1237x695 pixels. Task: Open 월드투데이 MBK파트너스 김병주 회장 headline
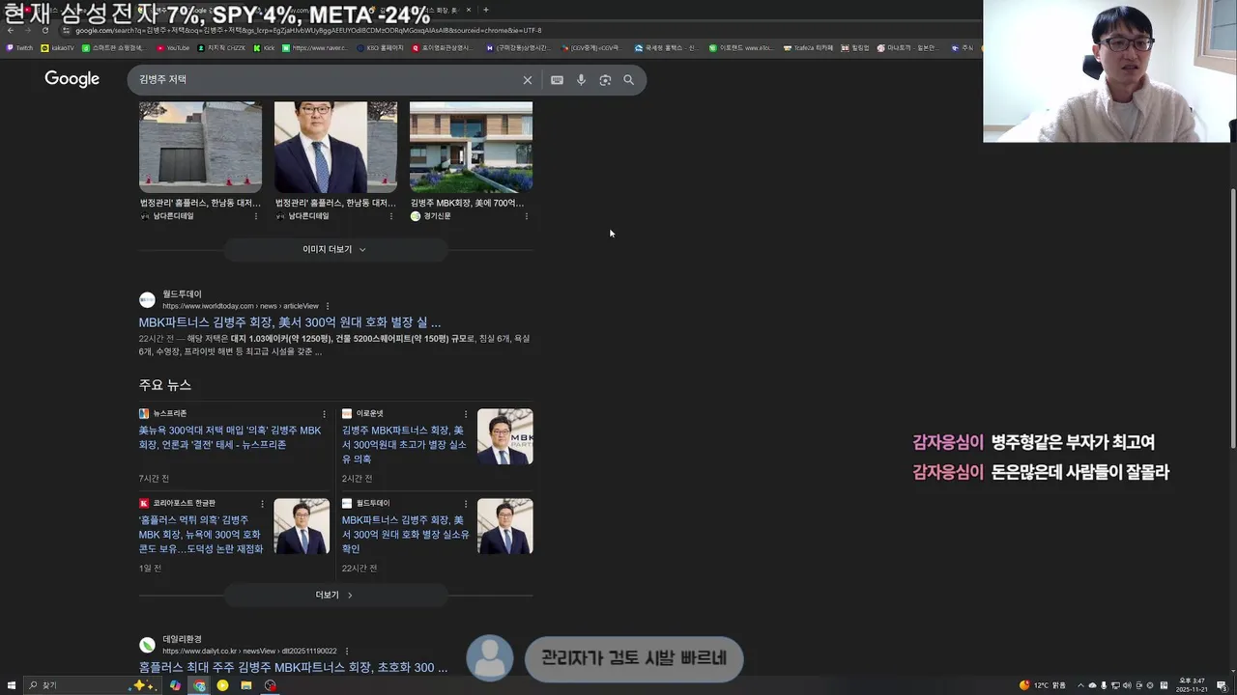click(289, 322)
